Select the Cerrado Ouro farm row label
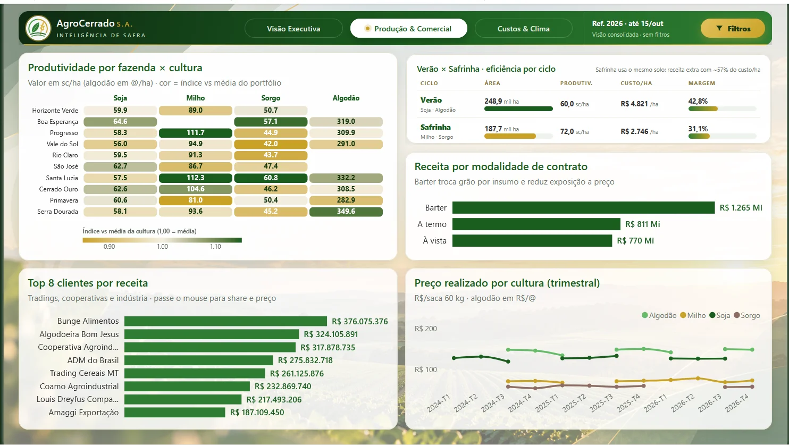Viewport: 789px width, 445px height. [x=58, y=189]
